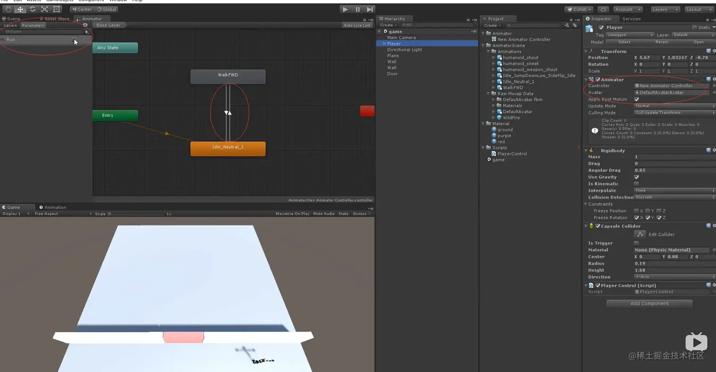Switch to the Layers tab in Animator
The height and width of the screenshot is (372, 716).
coord(10,25)
